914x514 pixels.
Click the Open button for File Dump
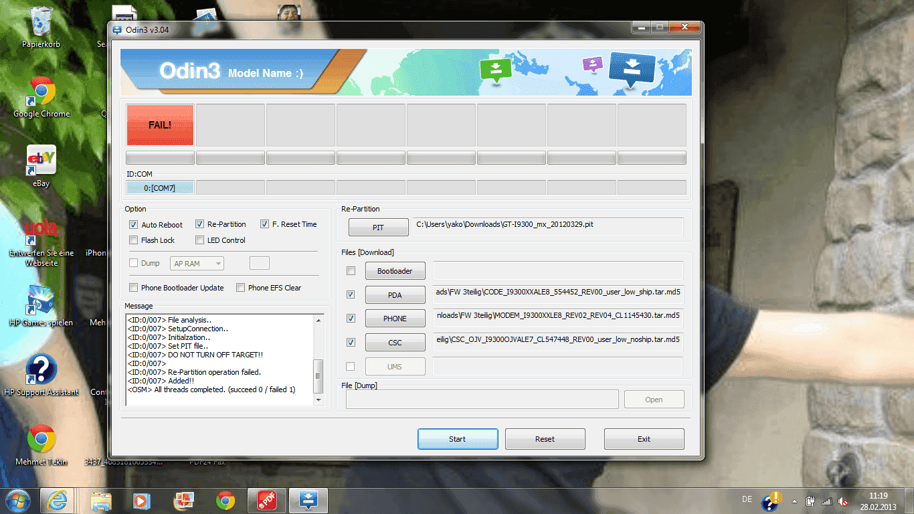point(654,400)
